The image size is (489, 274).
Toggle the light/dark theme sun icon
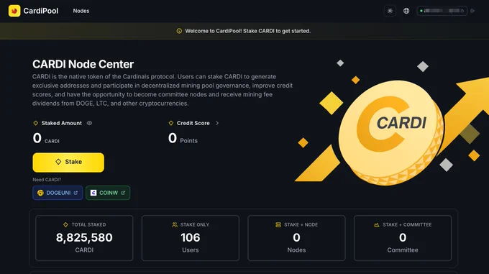pyautogui.click(x=390, y=11)
